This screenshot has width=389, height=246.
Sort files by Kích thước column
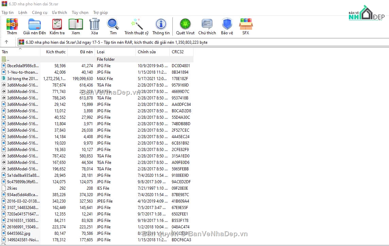coord(56,52)
